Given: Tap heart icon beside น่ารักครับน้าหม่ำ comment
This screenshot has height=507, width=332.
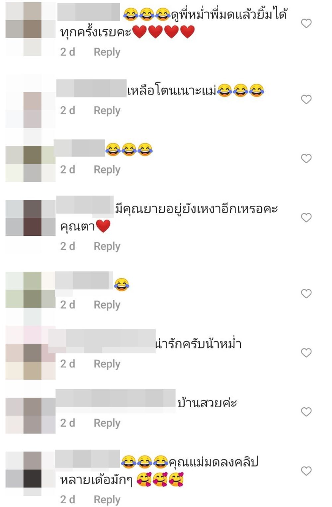Looking at the screenshot, I should 306,352.
